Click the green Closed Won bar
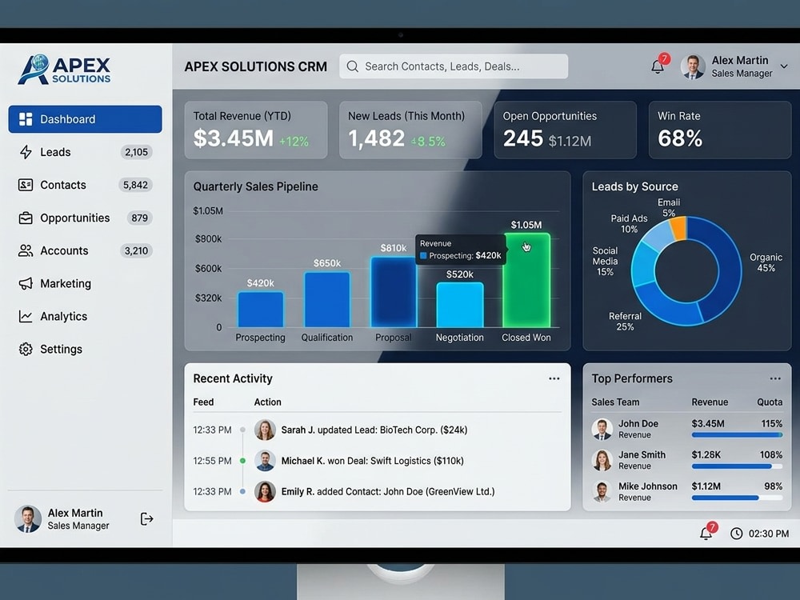 526,280
